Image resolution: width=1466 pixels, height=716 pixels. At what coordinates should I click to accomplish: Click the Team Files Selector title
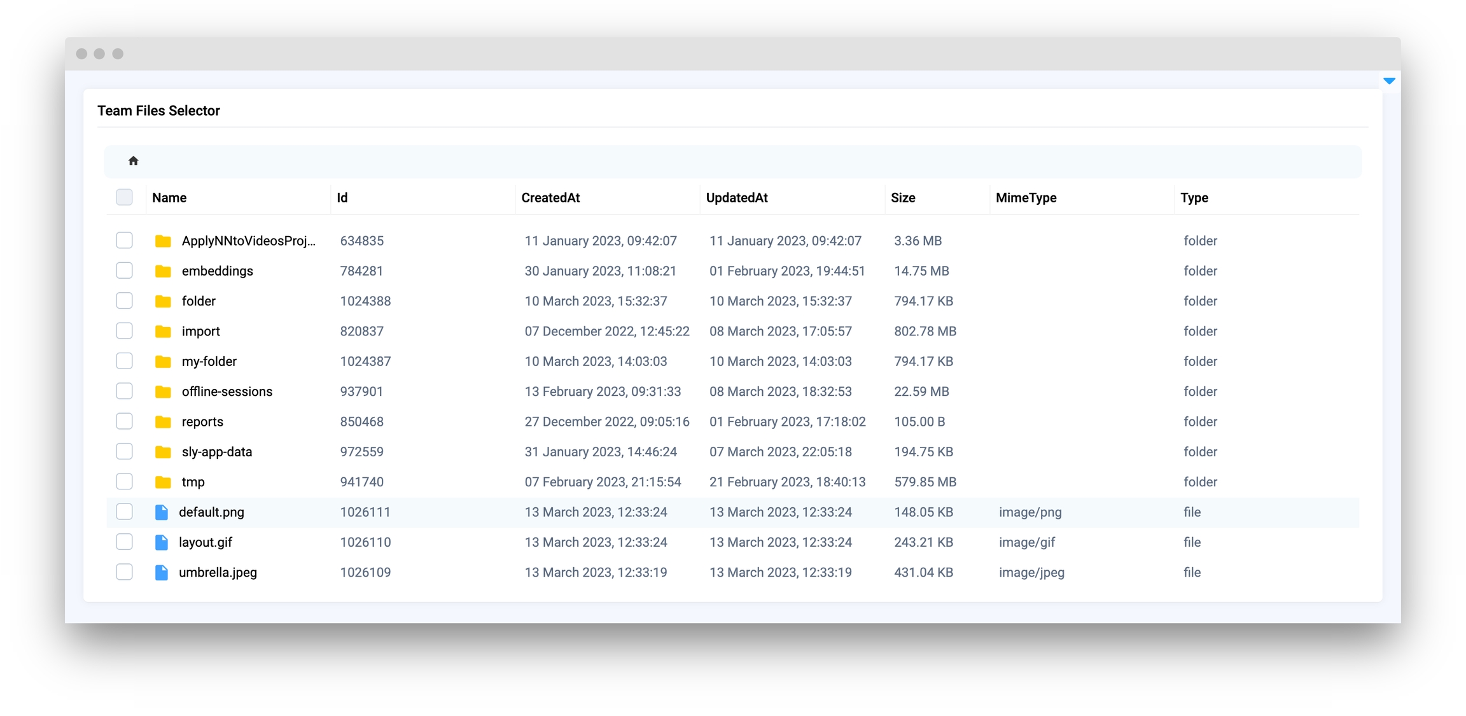coord(158,111)
